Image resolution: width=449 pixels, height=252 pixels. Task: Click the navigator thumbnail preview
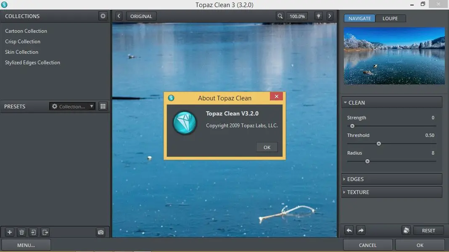[x=394, y=56]
